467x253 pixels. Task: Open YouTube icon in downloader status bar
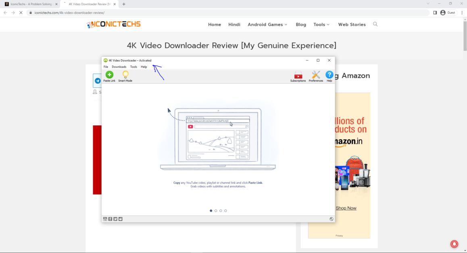105,219
